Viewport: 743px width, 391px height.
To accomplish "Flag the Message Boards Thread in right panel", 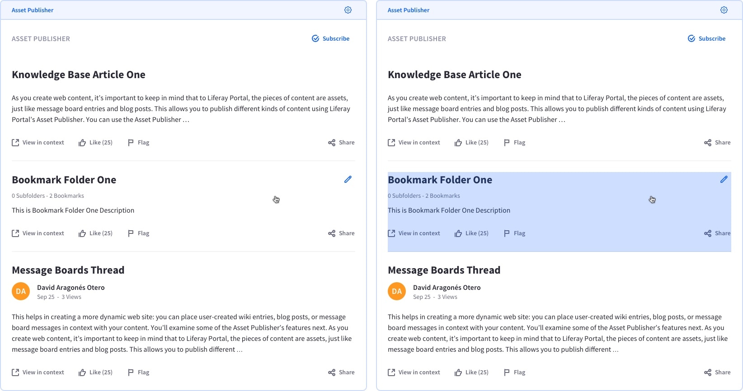I will click(x=514, y=372).
